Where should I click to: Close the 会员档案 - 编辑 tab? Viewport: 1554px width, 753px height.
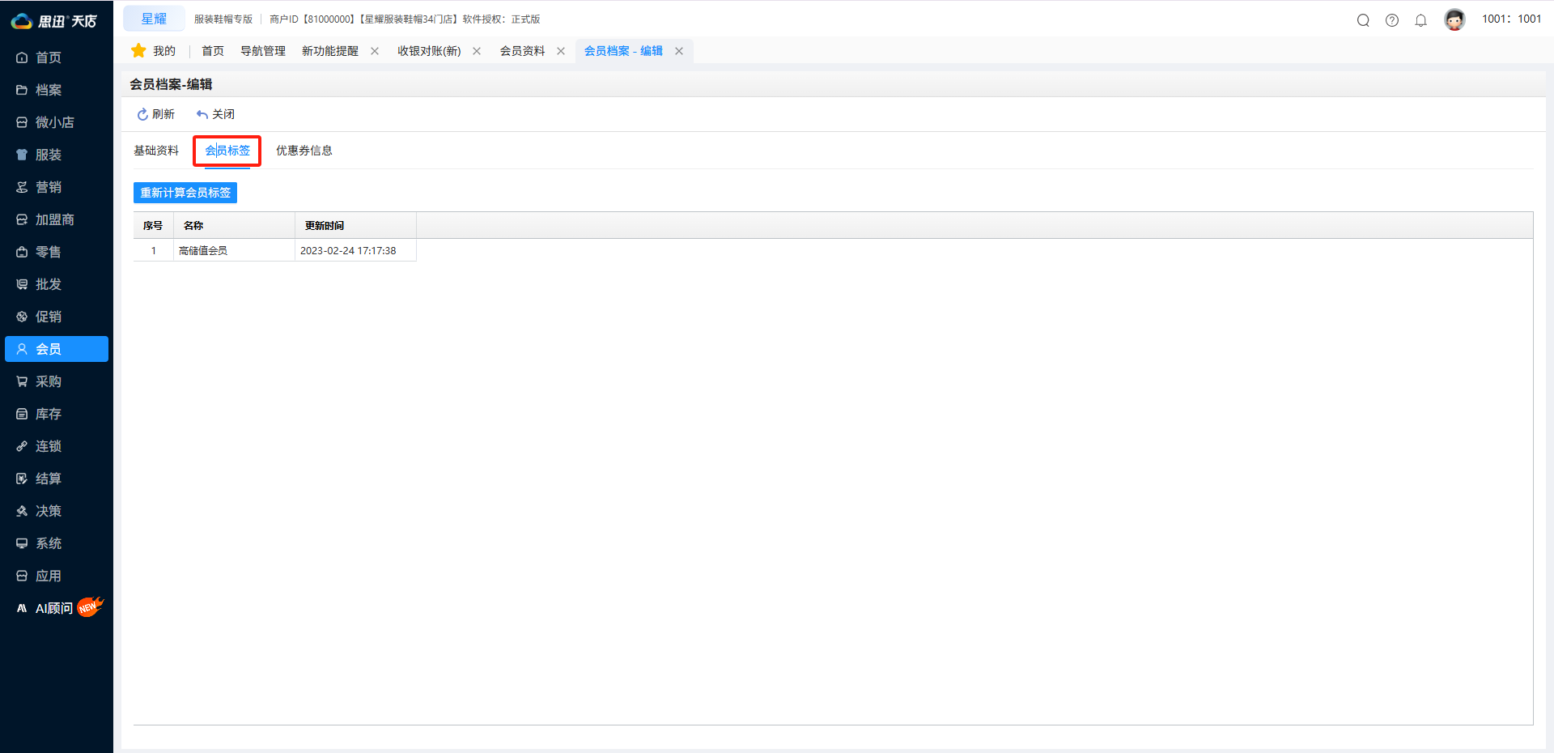coord(679,51)
